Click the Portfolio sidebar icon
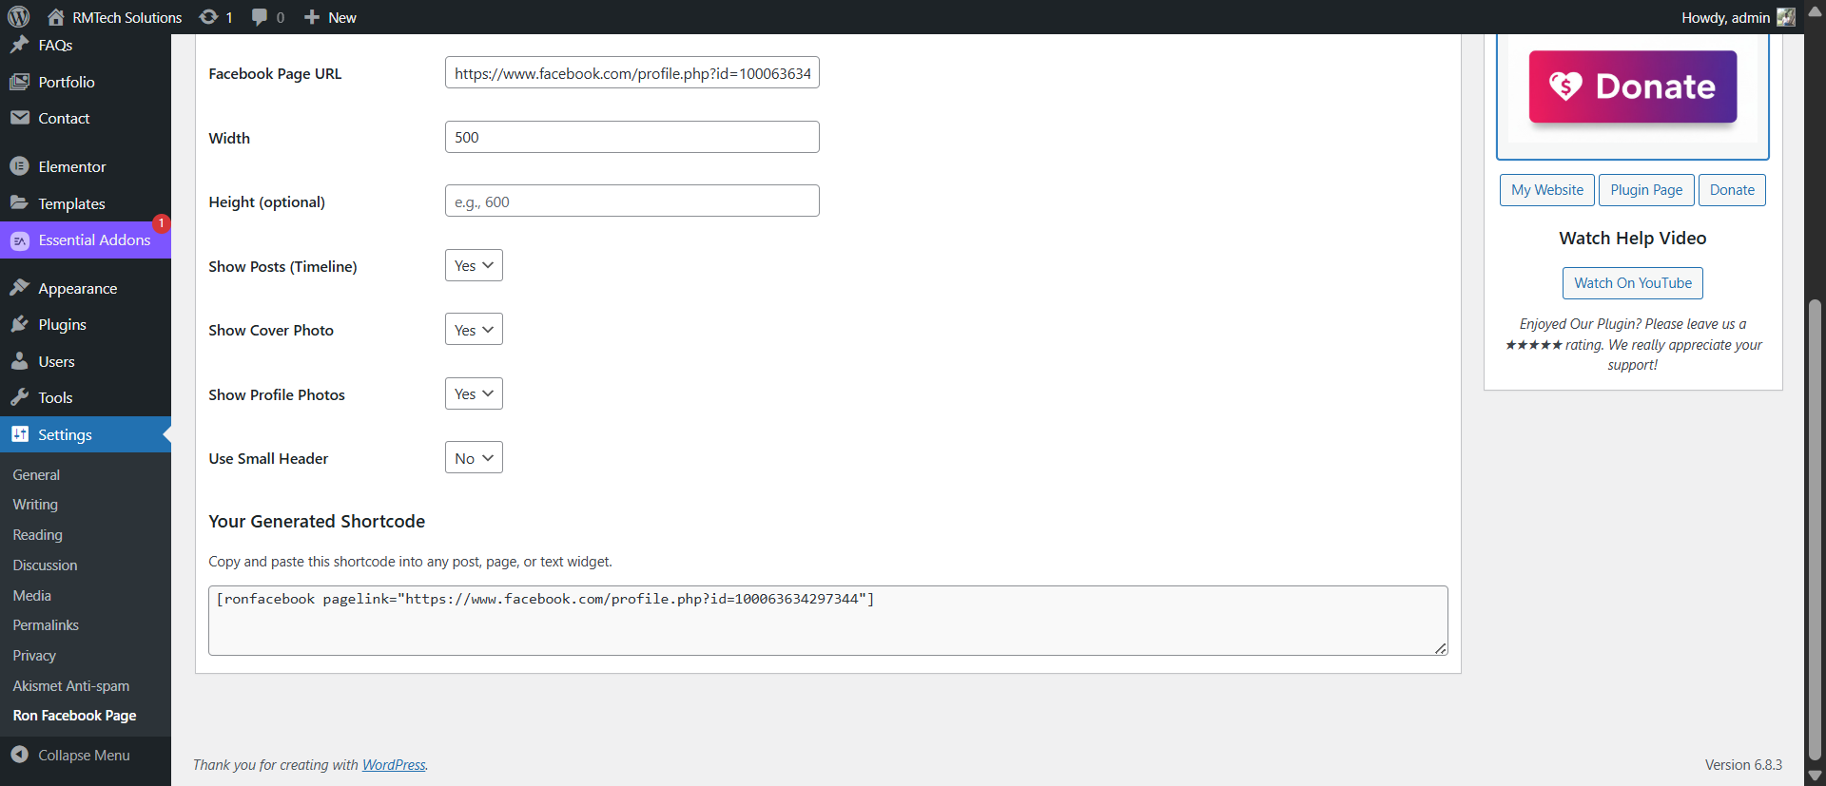 click(x=19, y=82)
